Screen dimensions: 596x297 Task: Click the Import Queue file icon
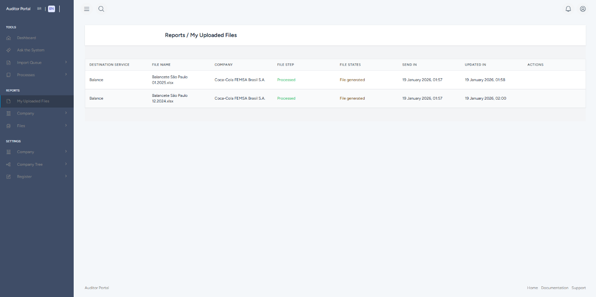(8, 62)
